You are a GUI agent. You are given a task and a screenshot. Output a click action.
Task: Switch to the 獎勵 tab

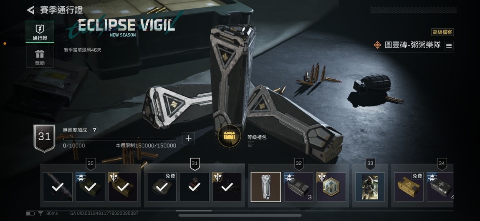[40, 57]
